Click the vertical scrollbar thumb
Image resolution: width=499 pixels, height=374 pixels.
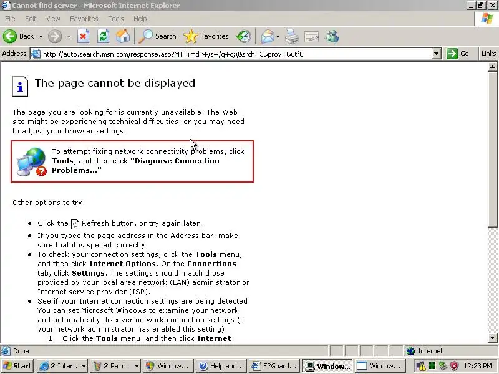pos(492,149)
